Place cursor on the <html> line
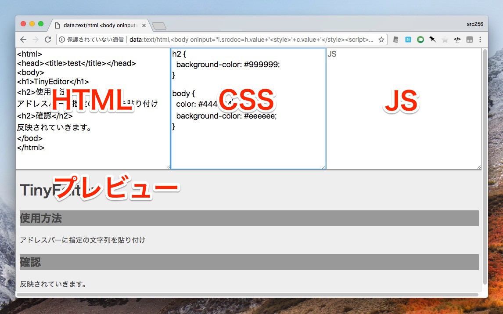 pyautogui.click(x=29, y=54)
